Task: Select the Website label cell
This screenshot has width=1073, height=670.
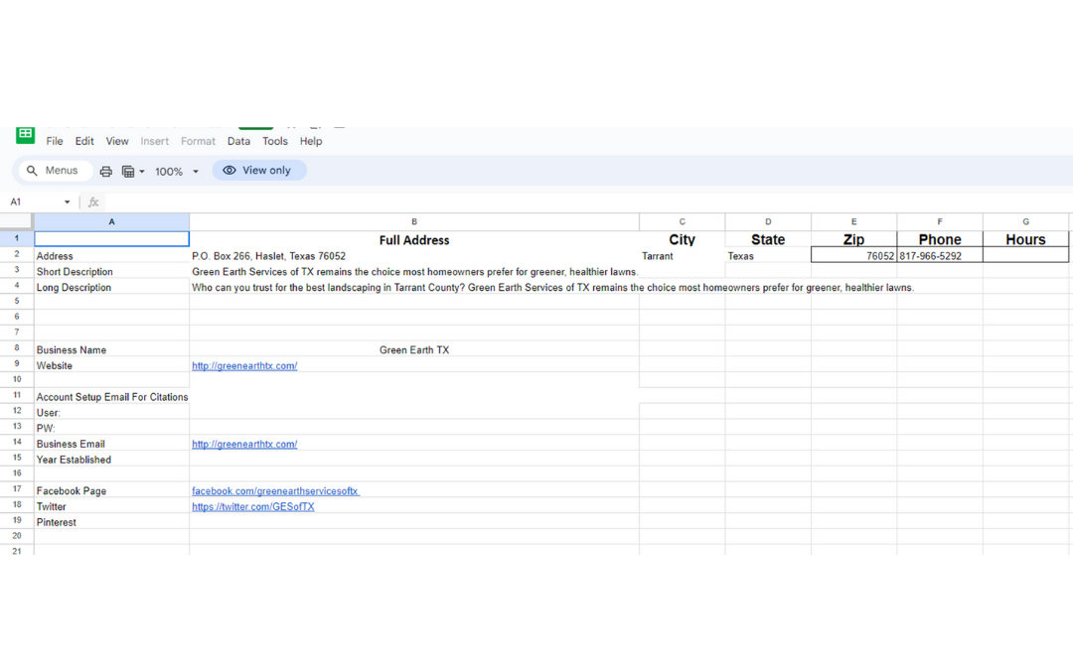Action: point(111,365)
